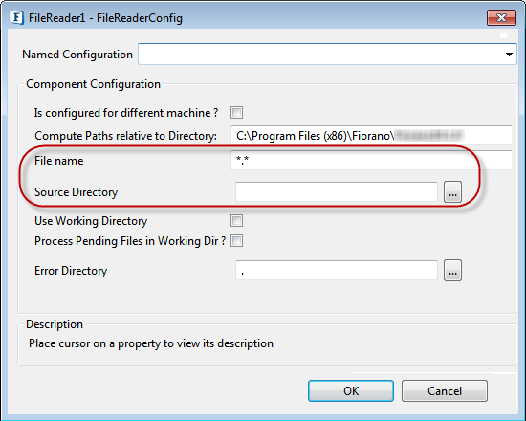The height and width of the screenshot is (421, 526).
Task: Click the Fiorano icon in the title bar
Action: 16,17
